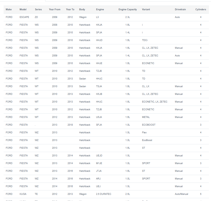211x201 pixels.
Task: Click the Engine Capacity column header
Action: pyautogui.click(x=128, y=9)
